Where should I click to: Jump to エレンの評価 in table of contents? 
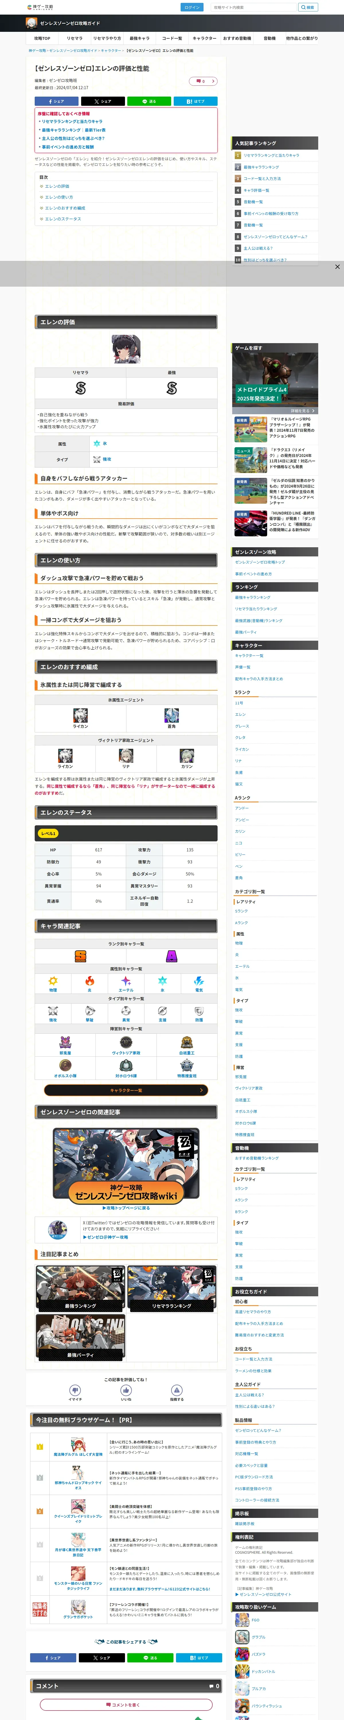[x=57, y=186]
